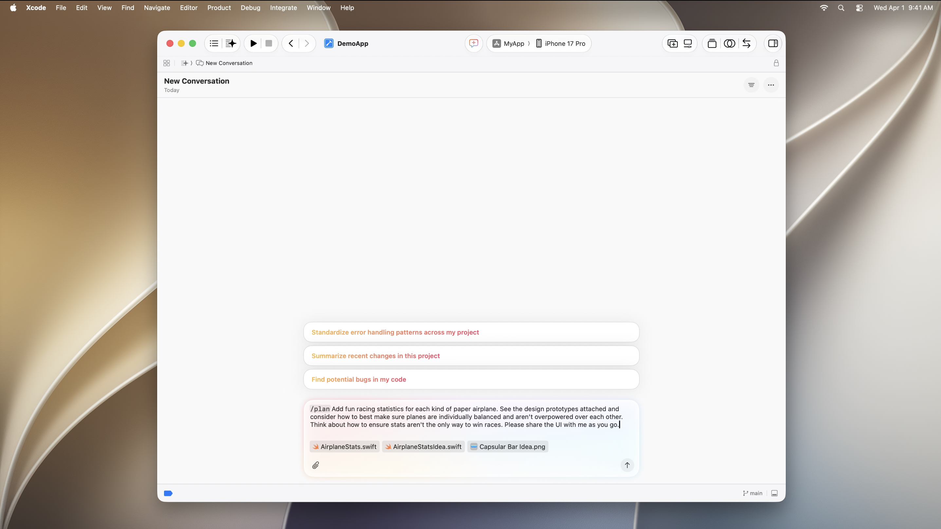Attach a file with the paperclip
This screenshot has width=941, height=529.
pos(316,465)
